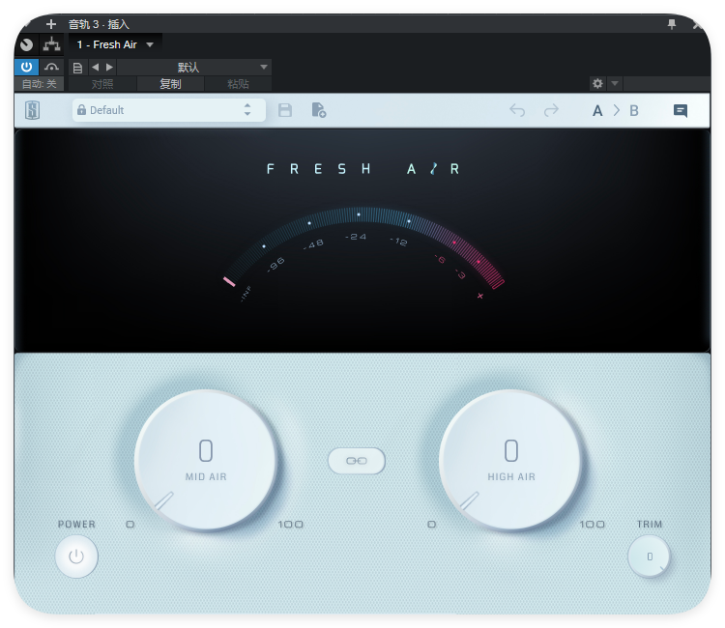The width and height of the screenshot is (725, 628).
Task: Open the comment speech bubble icon
Action: pyautogui.click(x=681, y=111)
